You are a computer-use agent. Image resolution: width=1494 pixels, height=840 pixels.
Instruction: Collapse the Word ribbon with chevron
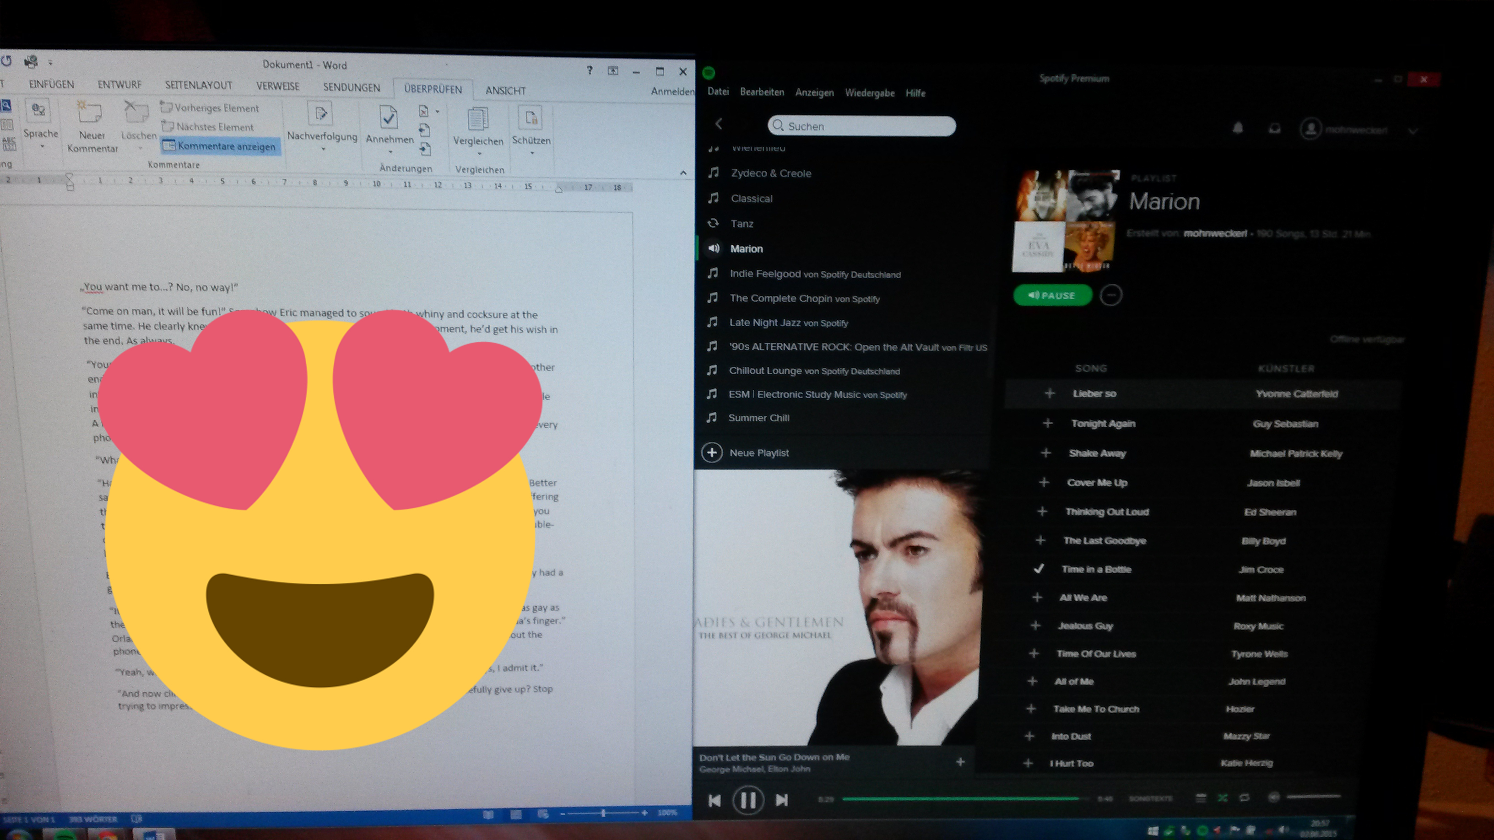[683, 173]
